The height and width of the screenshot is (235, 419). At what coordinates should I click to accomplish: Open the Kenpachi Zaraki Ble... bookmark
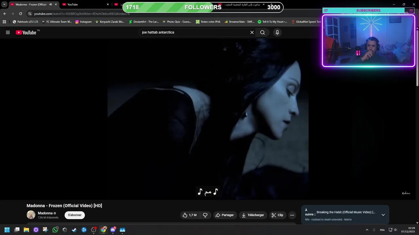(x=110, y=22)
